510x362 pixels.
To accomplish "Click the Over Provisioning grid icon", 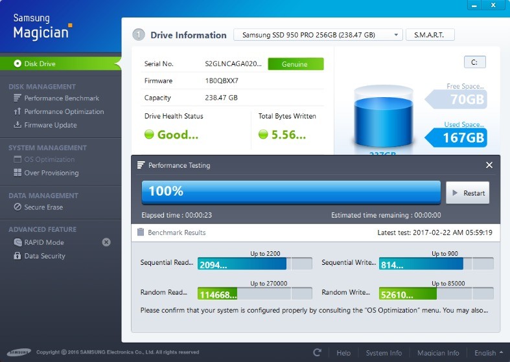I will [17, 172].
